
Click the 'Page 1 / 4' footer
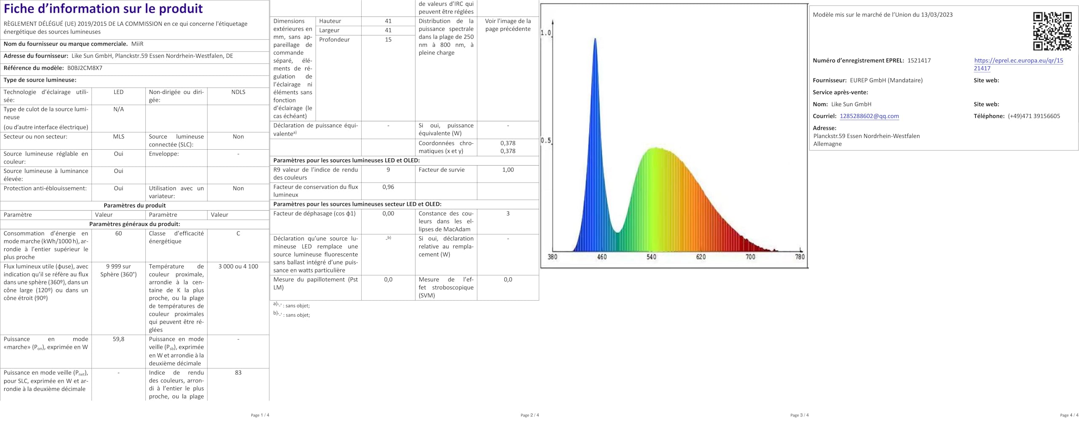tap(260, 415)
